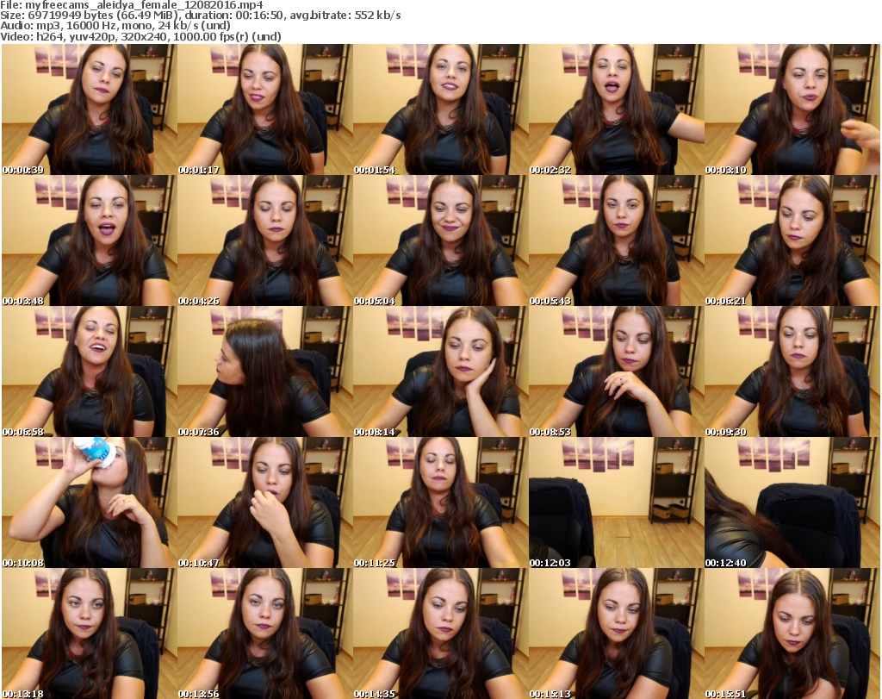The image size is (882, 699).
Task: Pick the thumbnail timestamped 00:03:48
Action: pos(89,240)
